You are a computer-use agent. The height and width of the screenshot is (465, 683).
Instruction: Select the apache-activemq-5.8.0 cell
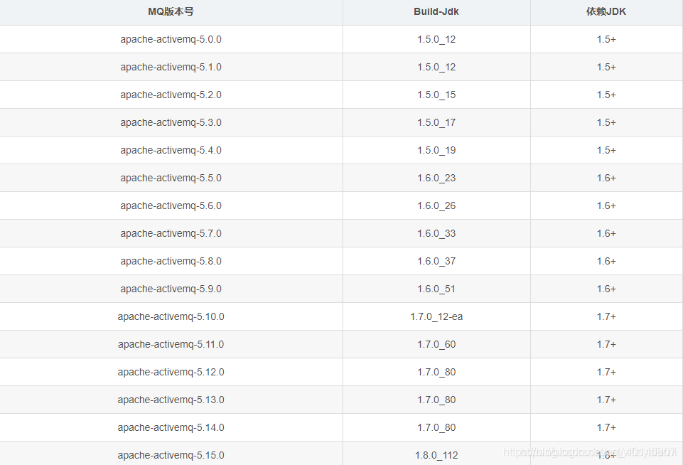tap(171, 261)
